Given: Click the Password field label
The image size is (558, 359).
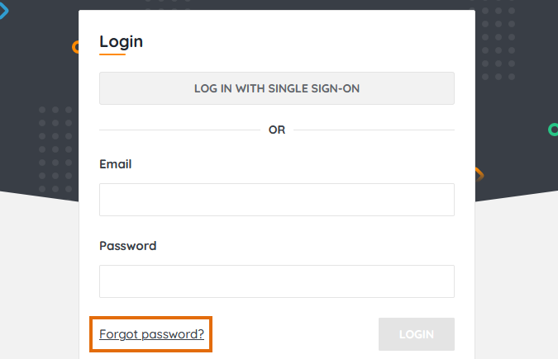Looking at the screenshot, I should 127,246.
